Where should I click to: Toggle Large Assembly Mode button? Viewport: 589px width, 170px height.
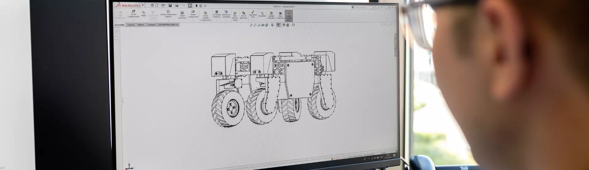[x=289, y=16]
